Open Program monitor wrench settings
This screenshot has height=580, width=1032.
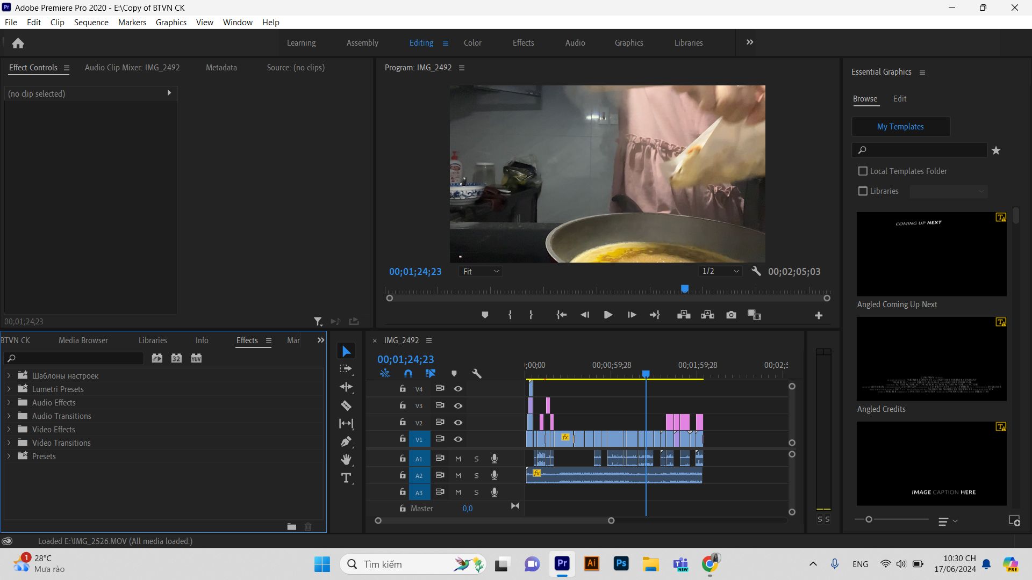point(756,271)
